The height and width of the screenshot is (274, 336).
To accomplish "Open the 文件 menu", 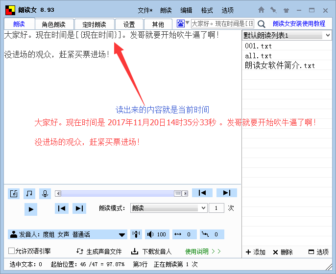I will click(x=145, y=10).
